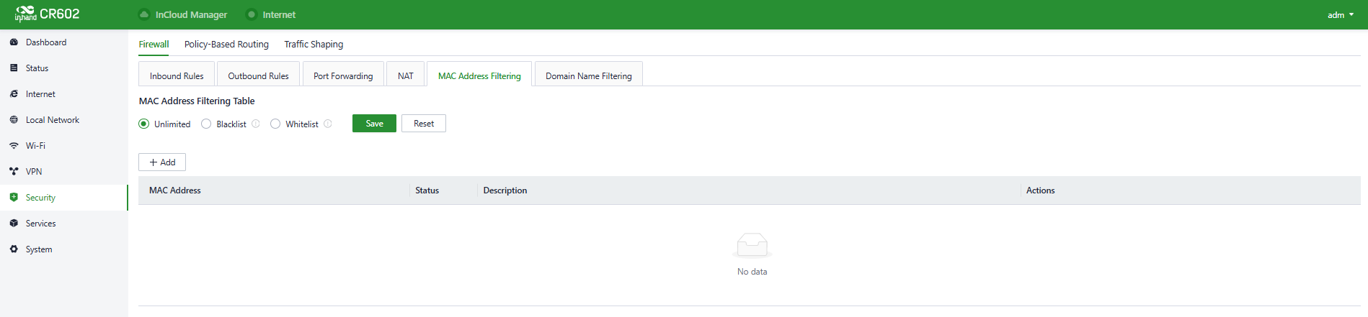This screenshot has height=317, width=1368.
Task: Select the Whitelist radio option
Action: pyautogui.click(x=275, y=124)
